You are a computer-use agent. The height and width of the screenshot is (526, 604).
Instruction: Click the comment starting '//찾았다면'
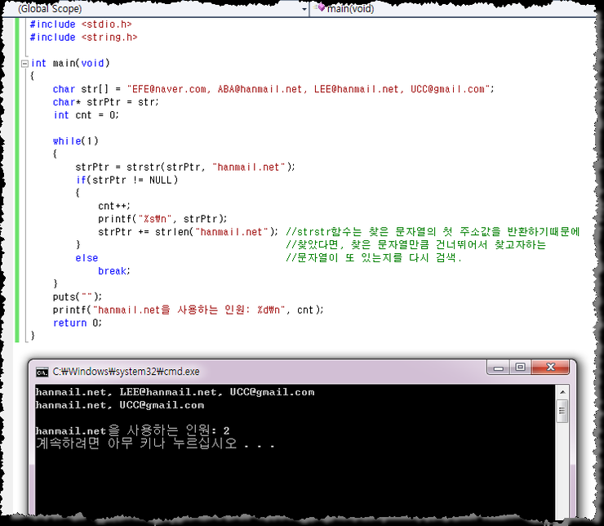(x=416, y=245)
